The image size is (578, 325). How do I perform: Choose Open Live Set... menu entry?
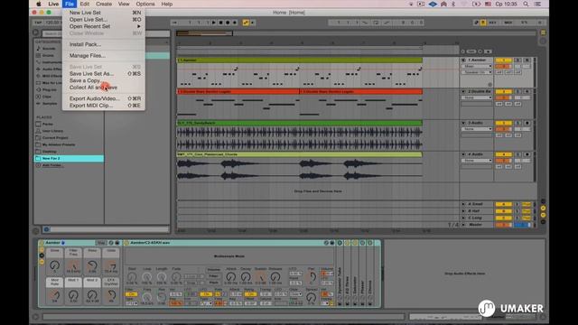click(x=103, y=20)
